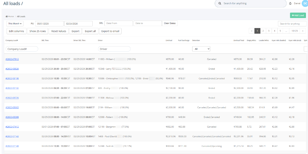Sort by Fuel Surcharge column header
The image size is (308, 154).
[x=184, y=40]
